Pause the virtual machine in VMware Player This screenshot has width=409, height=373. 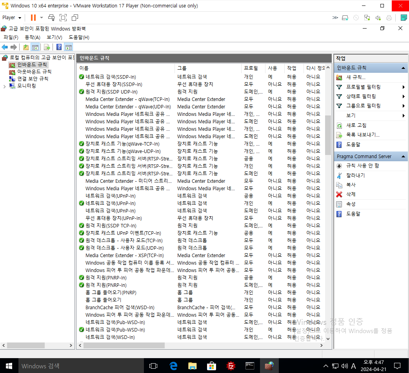tap(33, 18)
